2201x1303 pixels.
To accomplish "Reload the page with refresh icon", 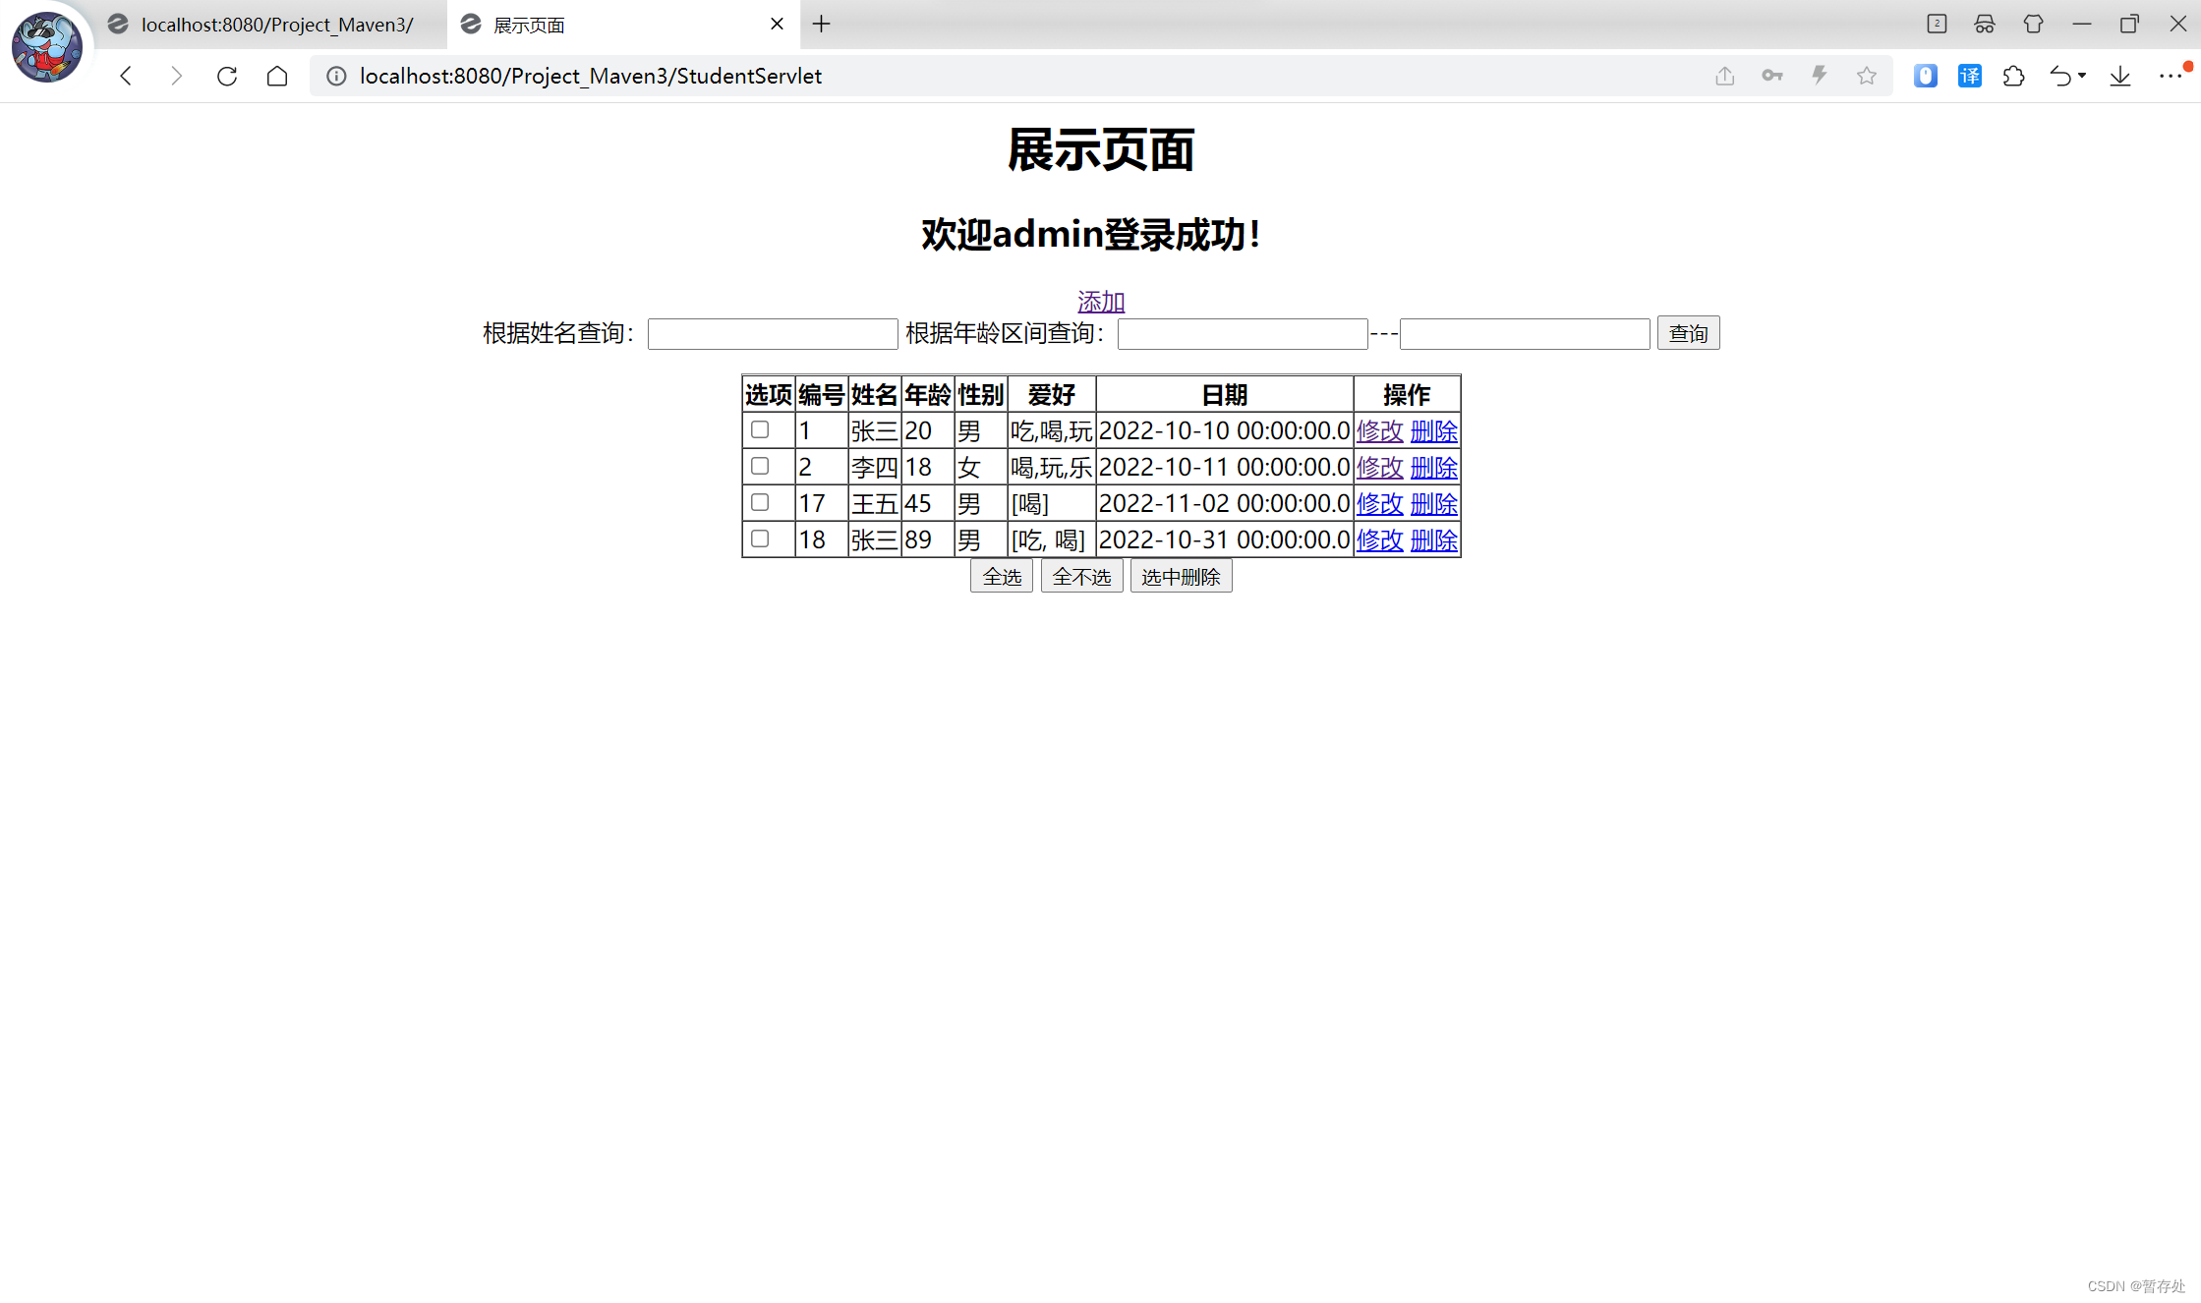I will click(227, 76).
